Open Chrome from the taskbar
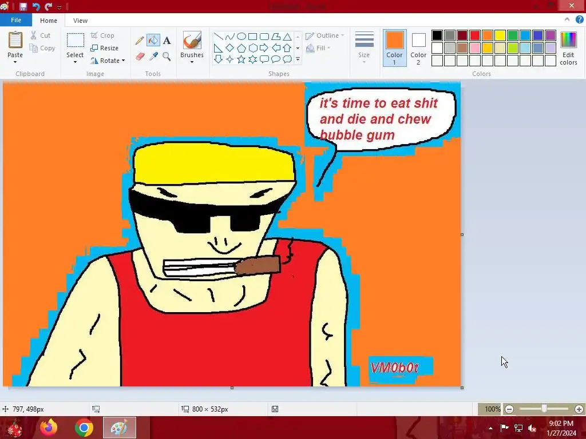586x439 pixels. click(x=84, y=428)
